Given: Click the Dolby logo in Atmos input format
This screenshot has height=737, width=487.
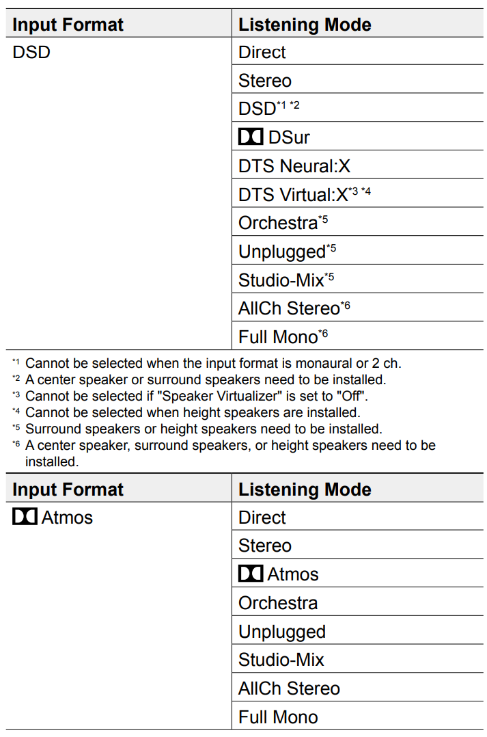Looking at the screenshot, I should click(x=25, y=517).
